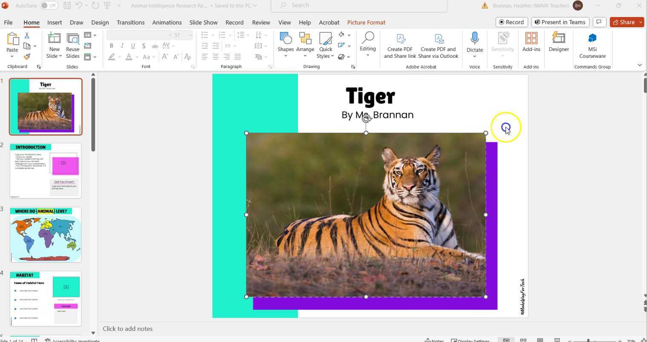This screenshot has height=342, width=647.
Task: Click the Paste clipboard icon
Action: pos(12,40)
